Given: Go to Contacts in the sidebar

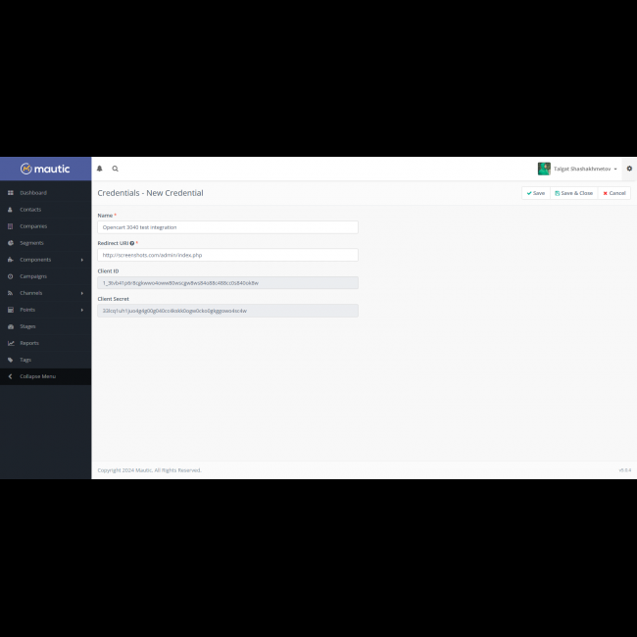Looking at the screenshot, I should [x=30, y=210].
